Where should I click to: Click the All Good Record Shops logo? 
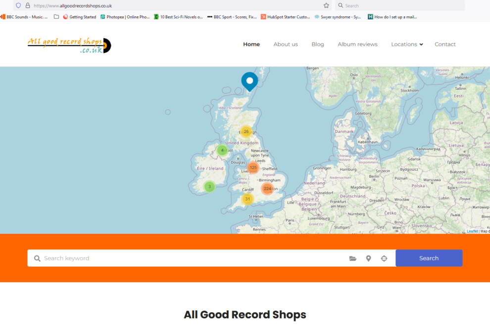(x=69, y=45)
